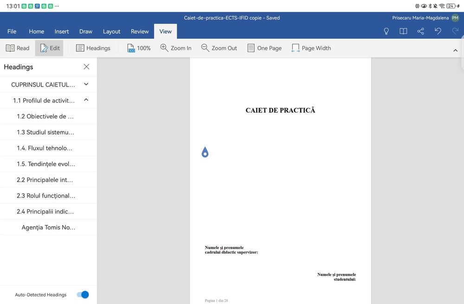Viewport: 464px width, 304px height.
Task: Open the Insert tab
Action: click(x=62, y=31)
